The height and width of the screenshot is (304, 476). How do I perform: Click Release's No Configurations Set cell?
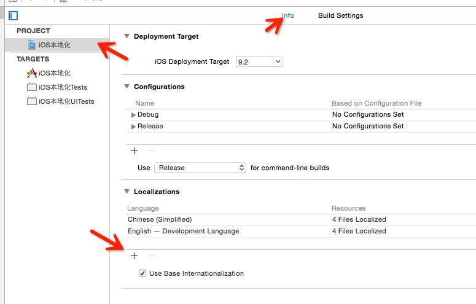click(368, 126)
